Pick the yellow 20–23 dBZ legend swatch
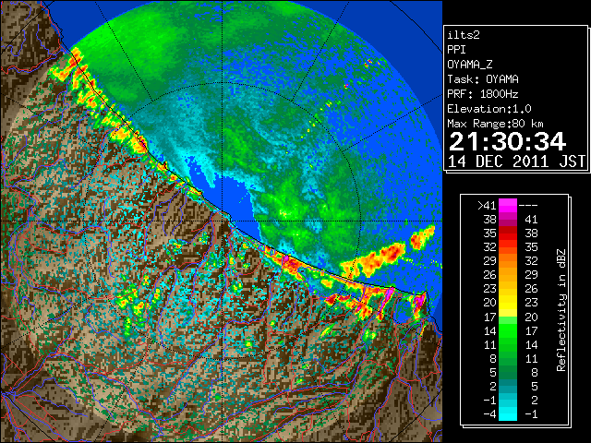 [x=508, y=303]
